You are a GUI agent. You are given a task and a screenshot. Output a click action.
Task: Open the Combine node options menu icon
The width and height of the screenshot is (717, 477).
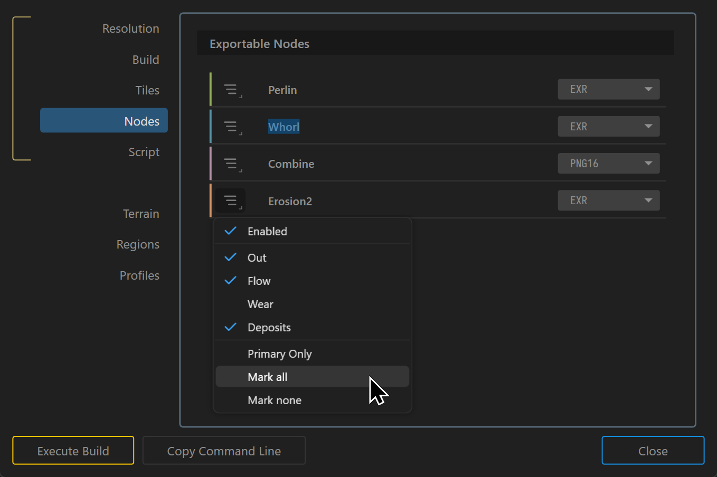point(231,164)
